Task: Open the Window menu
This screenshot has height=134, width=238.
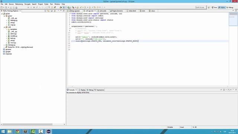Action: (x=57, y=4)
